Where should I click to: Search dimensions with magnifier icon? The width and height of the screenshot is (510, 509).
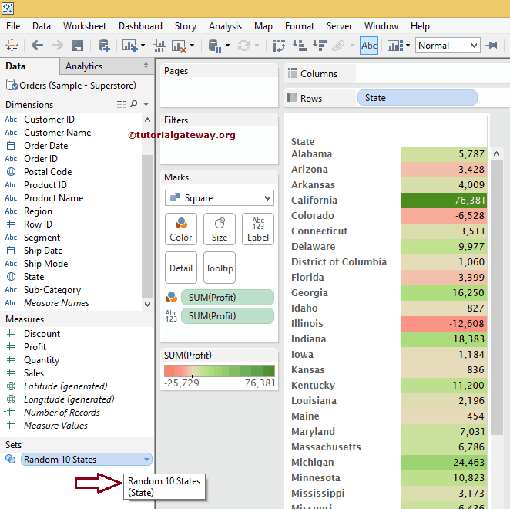[133, 104]
